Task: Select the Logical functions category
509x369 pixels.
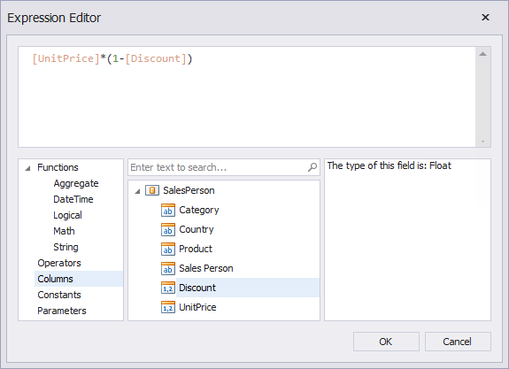Action: coord(67,215)
